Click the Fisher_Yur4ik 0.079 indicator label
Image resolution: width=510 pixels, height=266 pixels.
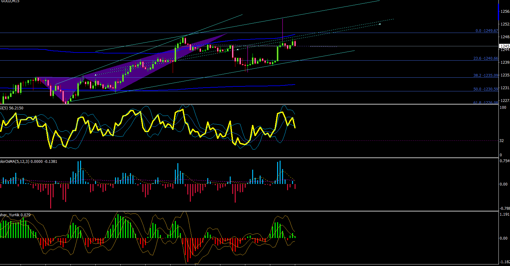(x=15, y=215)
